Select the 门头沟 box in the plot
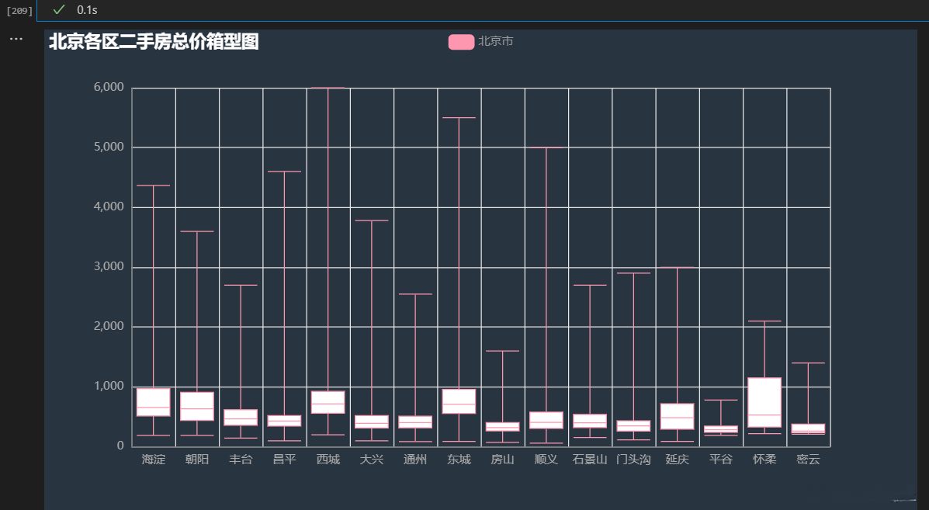The height and width of the screenshot is (510, 929). 633,426
